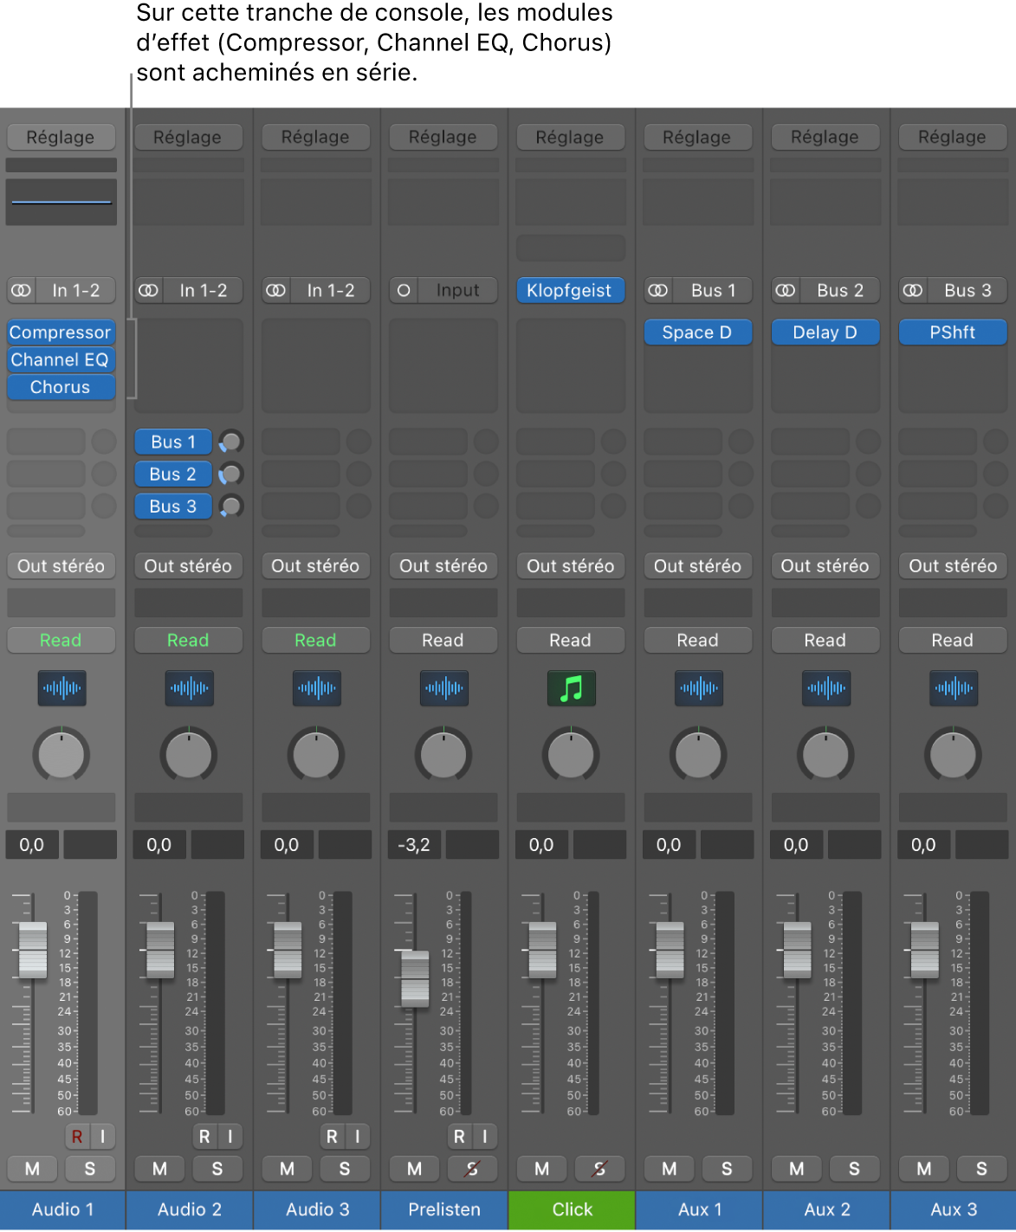Click the pan knob on Audio 2
1016x1232 pixels.
[x=188, y=754]
